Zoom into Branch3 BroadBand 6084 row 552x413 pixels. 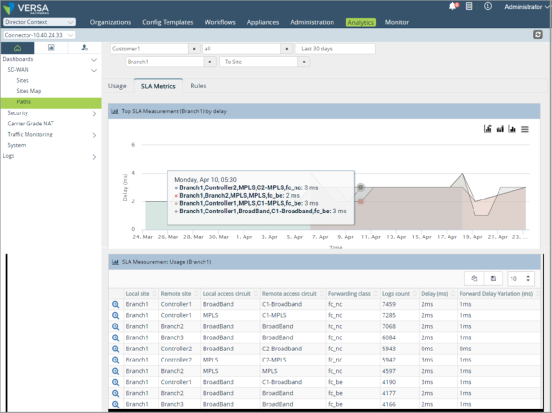click(x=115, y=338)
